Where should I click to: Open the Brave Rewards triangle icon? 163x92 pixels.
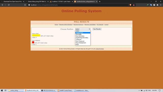click(134, 5)
